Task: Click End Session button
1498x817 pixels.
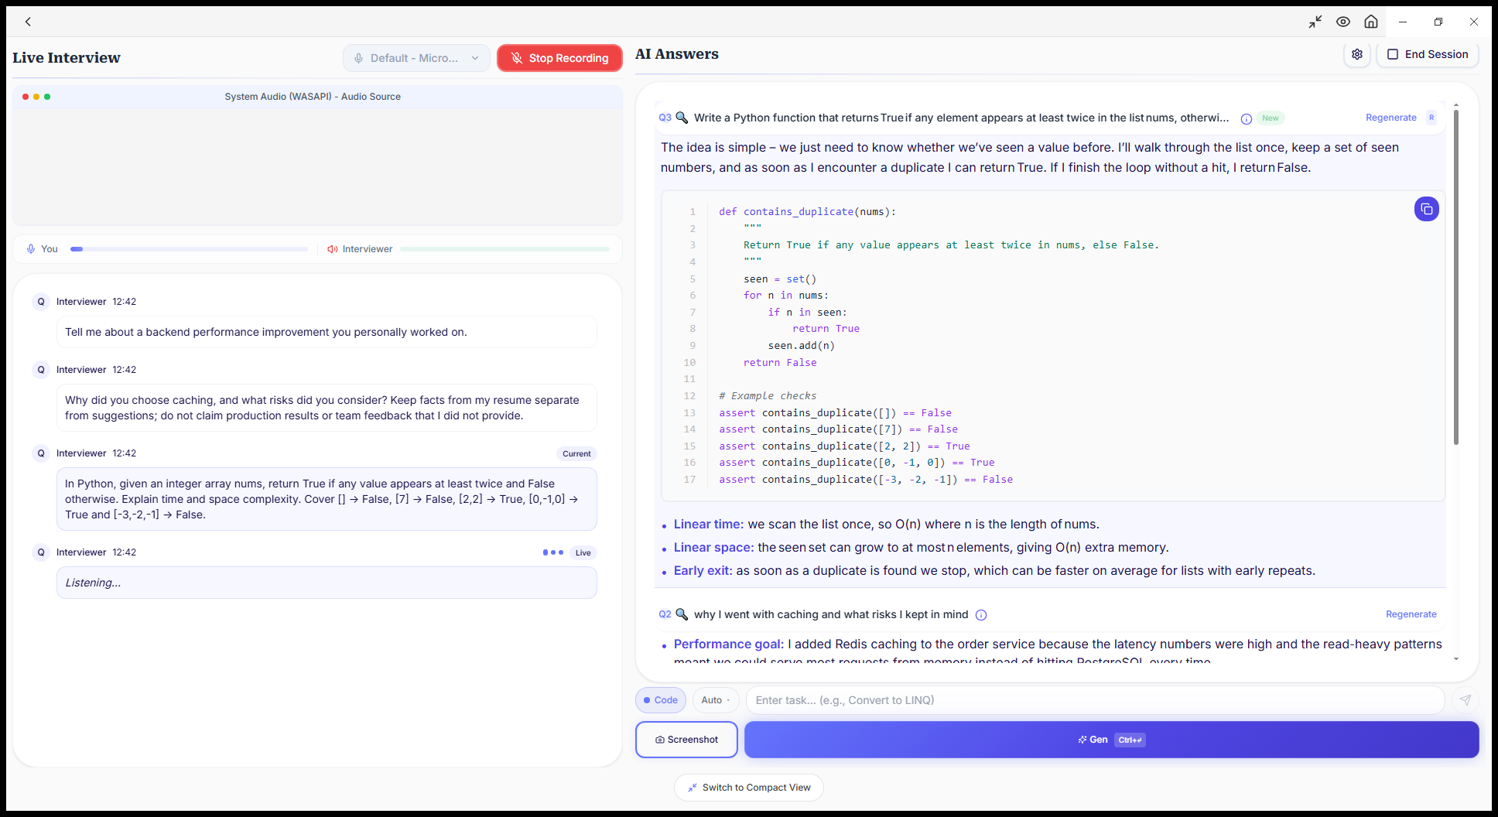Action: [1428, 54]
